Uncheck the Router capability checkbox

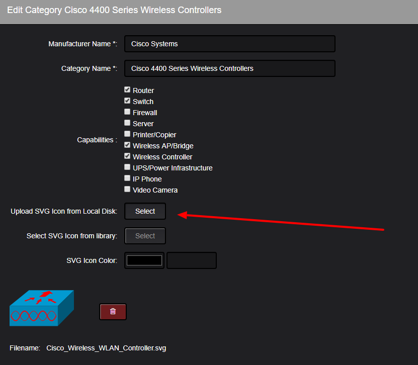click(x=127, y=90)
